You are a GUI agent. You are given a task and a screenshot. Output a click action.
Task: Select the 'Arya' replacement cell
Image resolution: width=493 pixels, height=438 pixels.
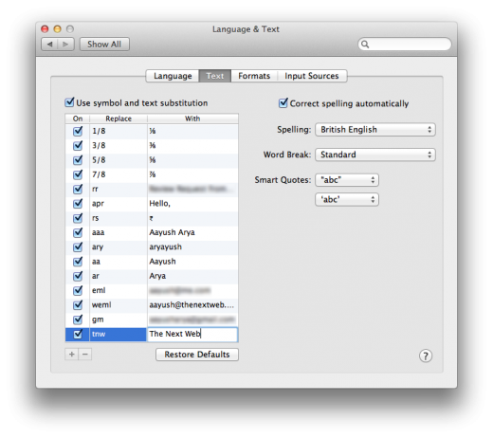click(x=192, y=276)
